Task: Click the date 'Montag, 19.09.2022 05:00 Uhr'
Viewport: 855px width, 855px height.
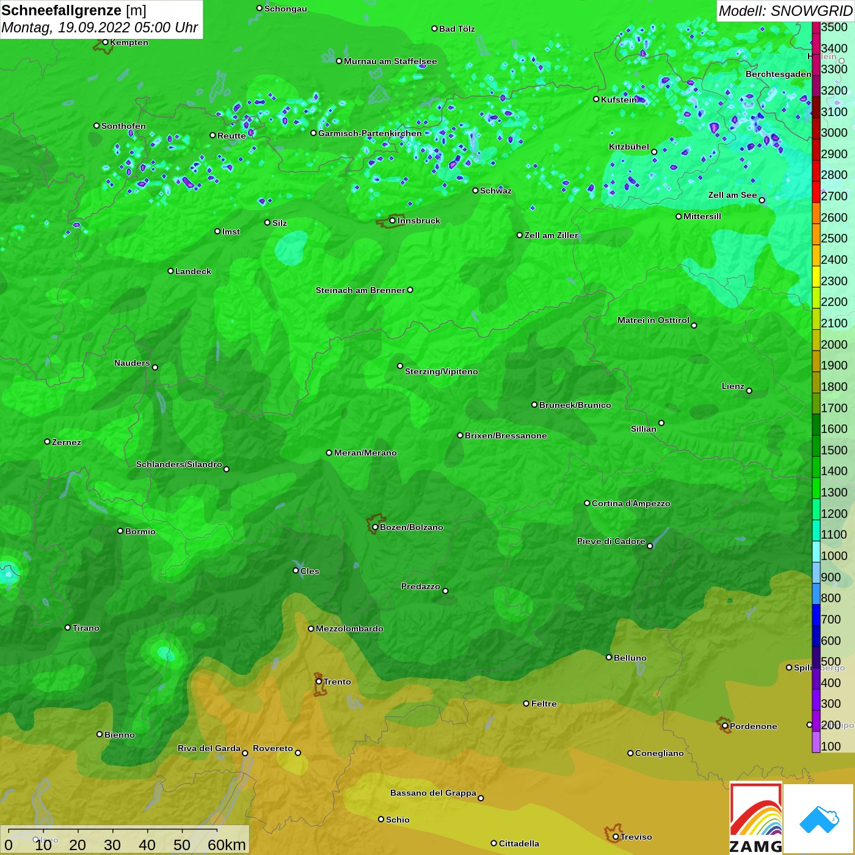Action: (100, 28)
